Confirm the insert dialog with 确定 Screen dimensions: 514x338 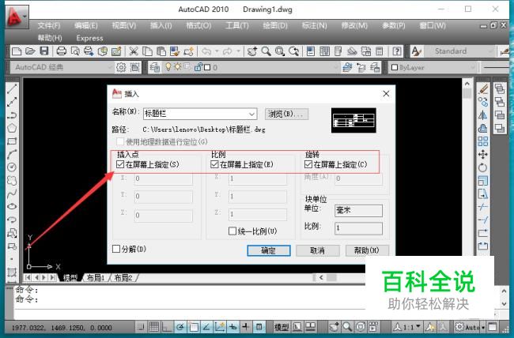(x=269, y=250)
